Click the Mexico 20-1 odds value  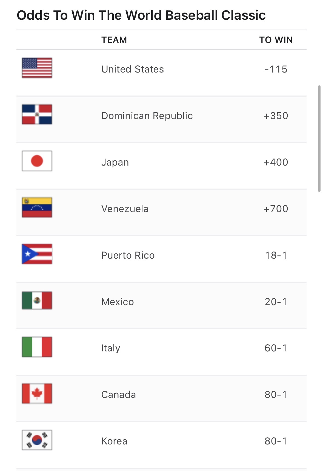(276, 302)
